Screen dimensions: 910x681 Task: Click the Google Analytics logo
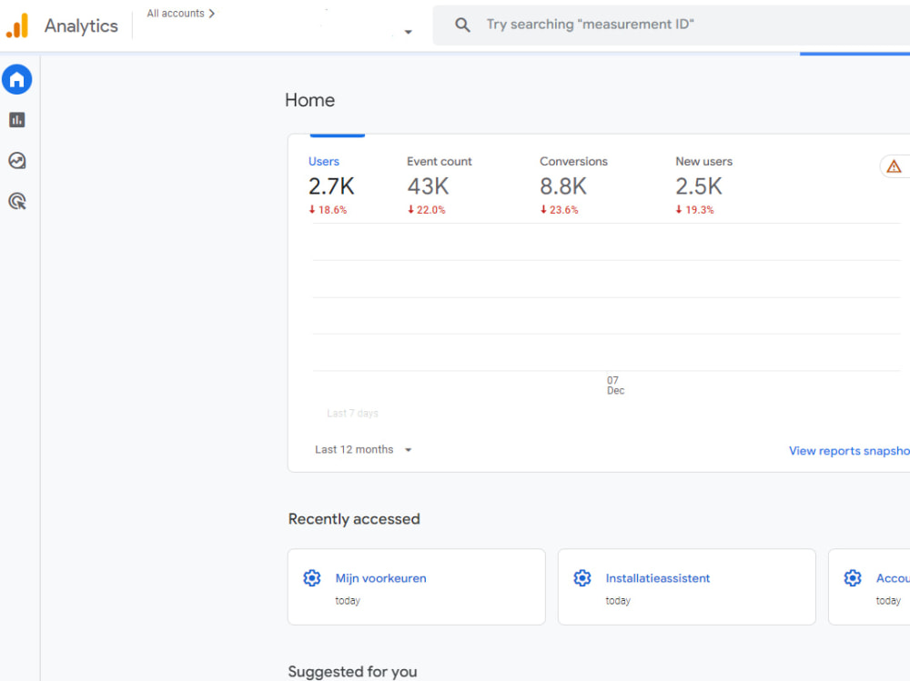pyautogui.click(x=18, y=25)
